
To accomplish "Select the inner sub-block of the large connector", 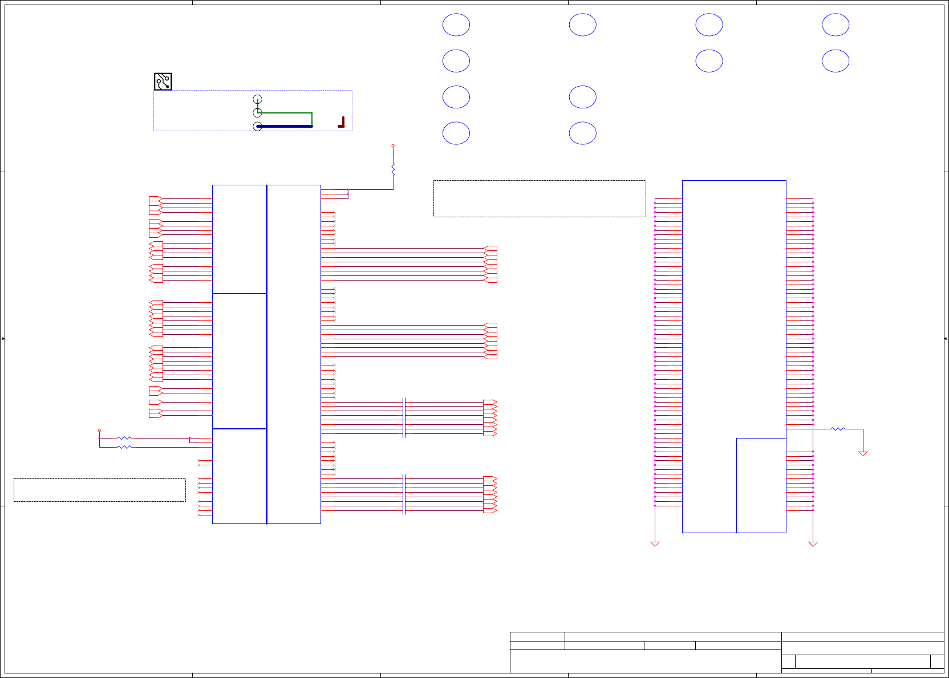I will (x=761, y=485).
